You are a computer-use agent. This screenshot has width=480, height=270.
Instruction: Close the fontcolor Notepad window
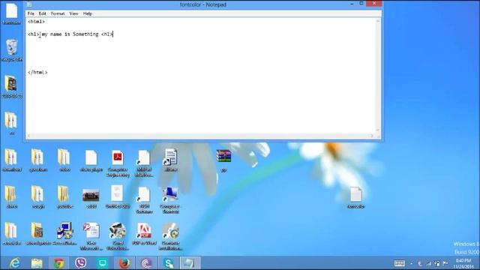(x=373, y=4)
